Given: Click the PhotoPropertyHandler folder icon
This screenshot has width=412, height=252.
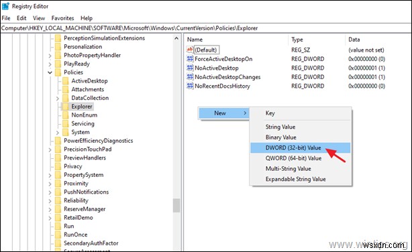Looking at the screenshot, I should [x=58, y=56].
